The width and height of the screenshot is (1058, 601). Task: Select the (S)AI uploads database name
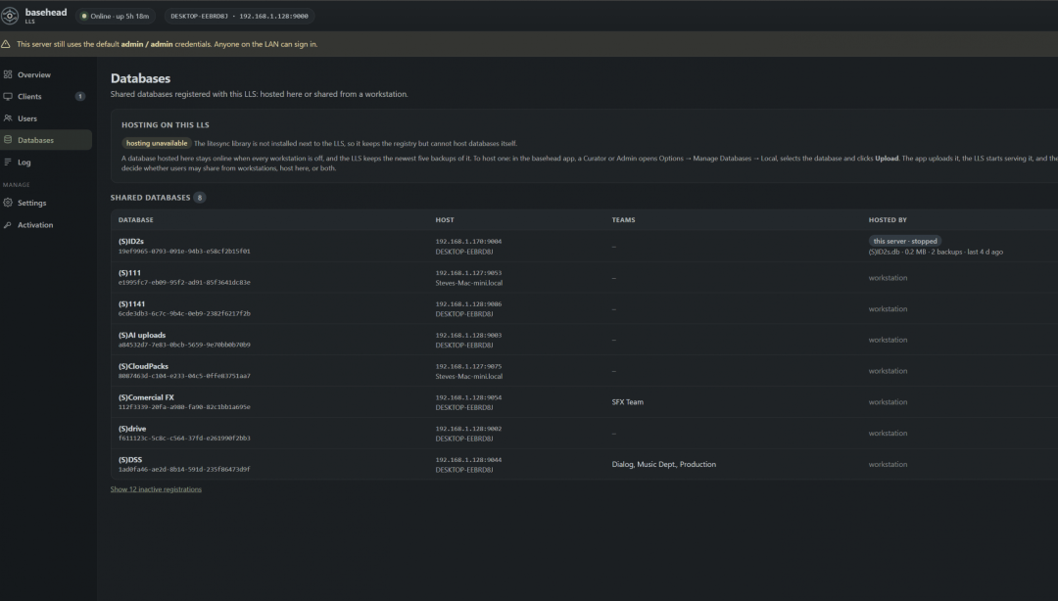142,335
